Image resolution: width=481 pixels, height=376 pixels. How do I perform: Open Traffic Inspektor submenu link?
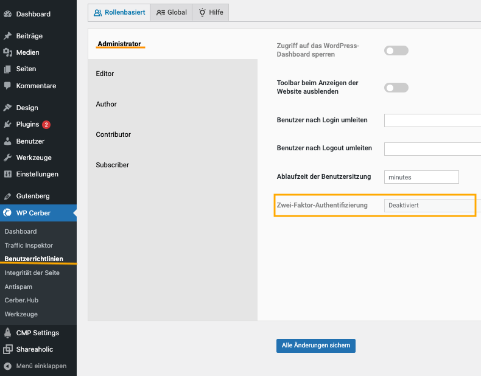point(29,245)
